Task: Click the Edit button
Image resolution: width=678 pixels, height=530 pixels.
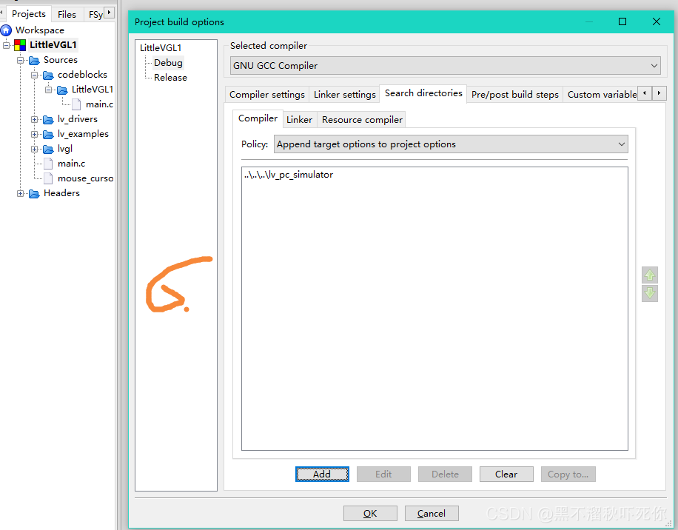Action: [383, 474]
